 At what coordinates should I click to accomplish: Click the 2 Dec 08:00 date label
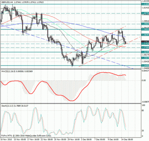[86, 140]
